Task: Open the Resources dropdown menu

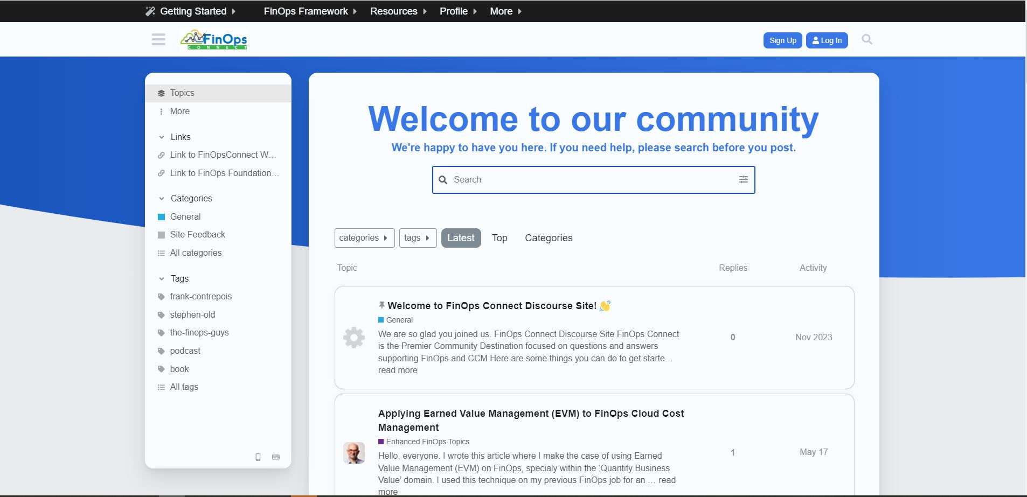Action: (x=398, y=11)
